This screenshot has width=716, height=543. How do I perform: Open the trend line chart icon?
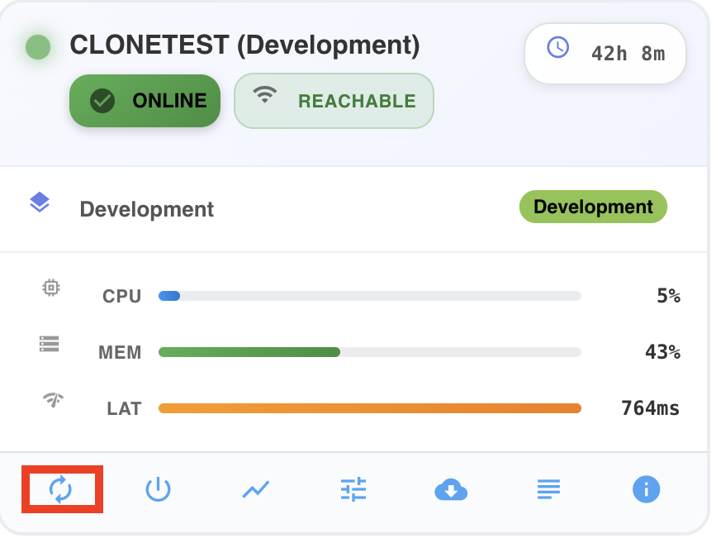(256, 489)
